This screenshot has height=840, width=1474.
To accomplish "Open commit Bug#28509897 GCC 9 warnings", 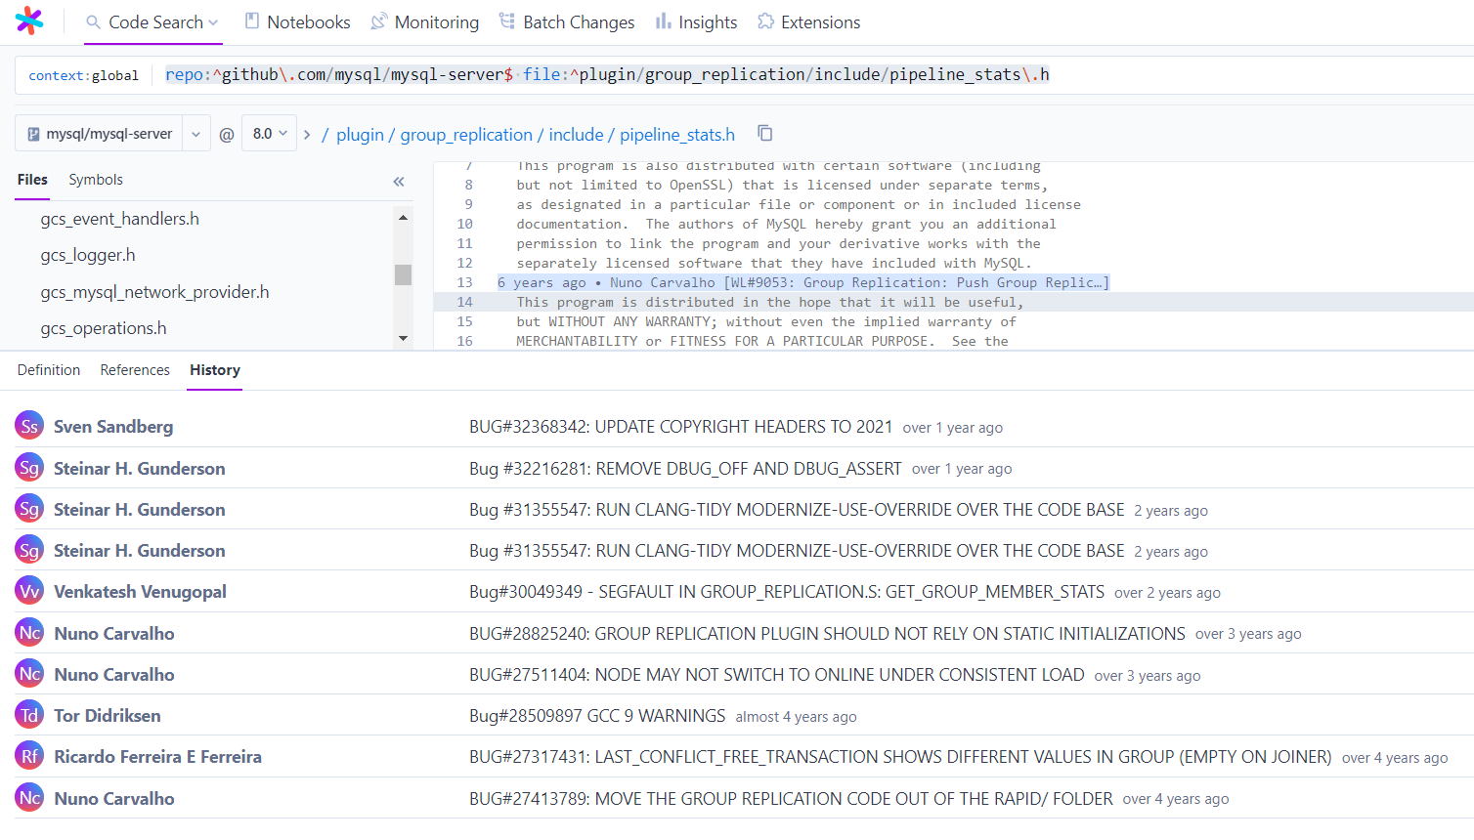I will [597, 716].
